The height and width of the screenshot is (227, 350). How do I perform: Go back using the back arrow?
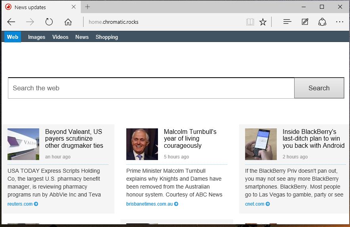point(11,22)
